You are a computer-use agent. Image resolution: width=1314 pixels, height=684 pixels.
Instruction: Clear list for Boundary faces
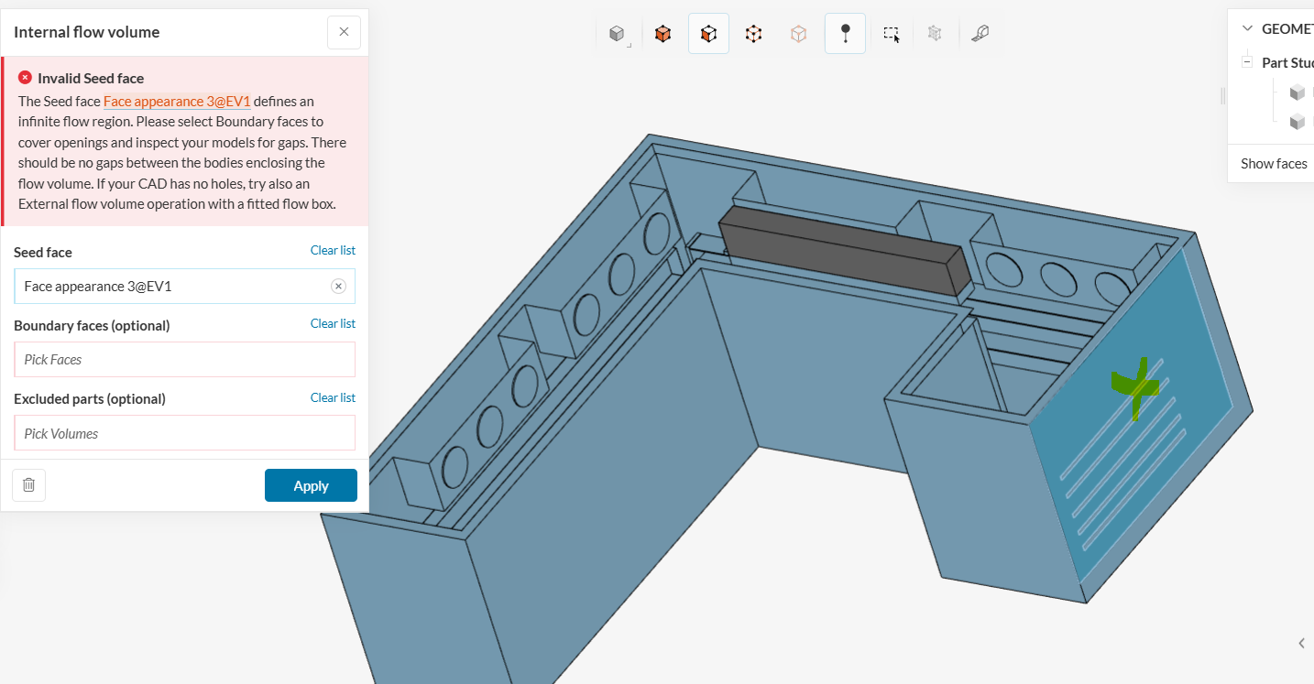[x=333, y=324]
